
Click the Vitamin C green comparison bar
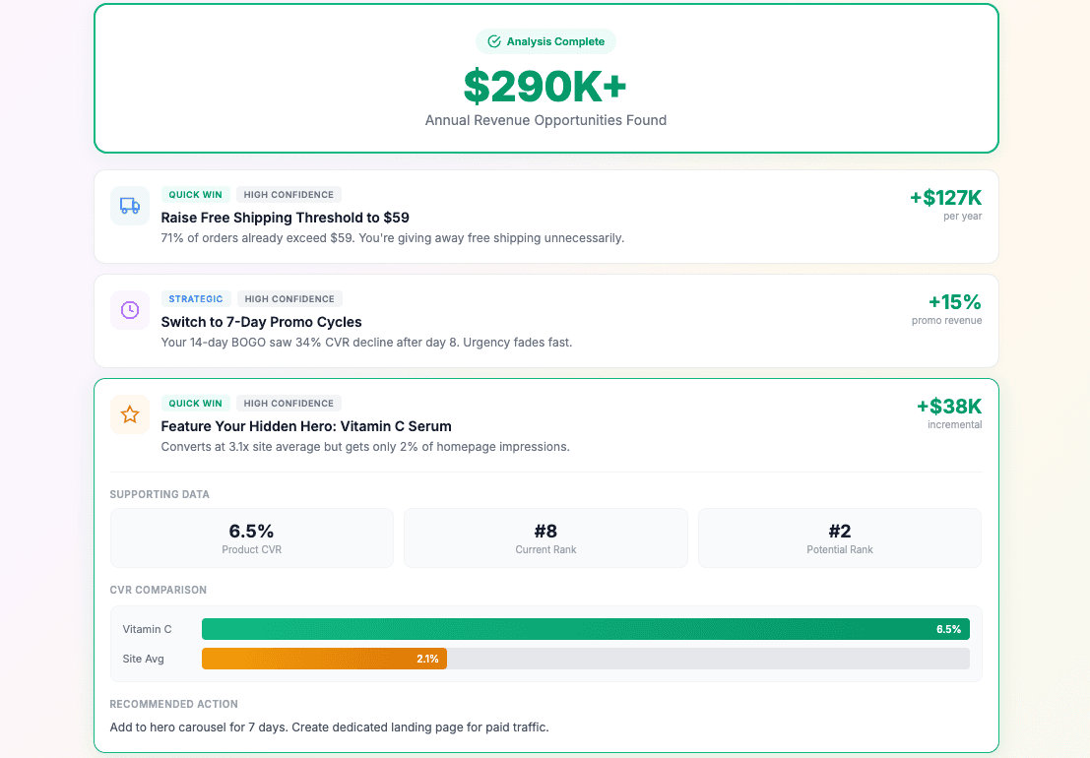[x=585, y=628]
